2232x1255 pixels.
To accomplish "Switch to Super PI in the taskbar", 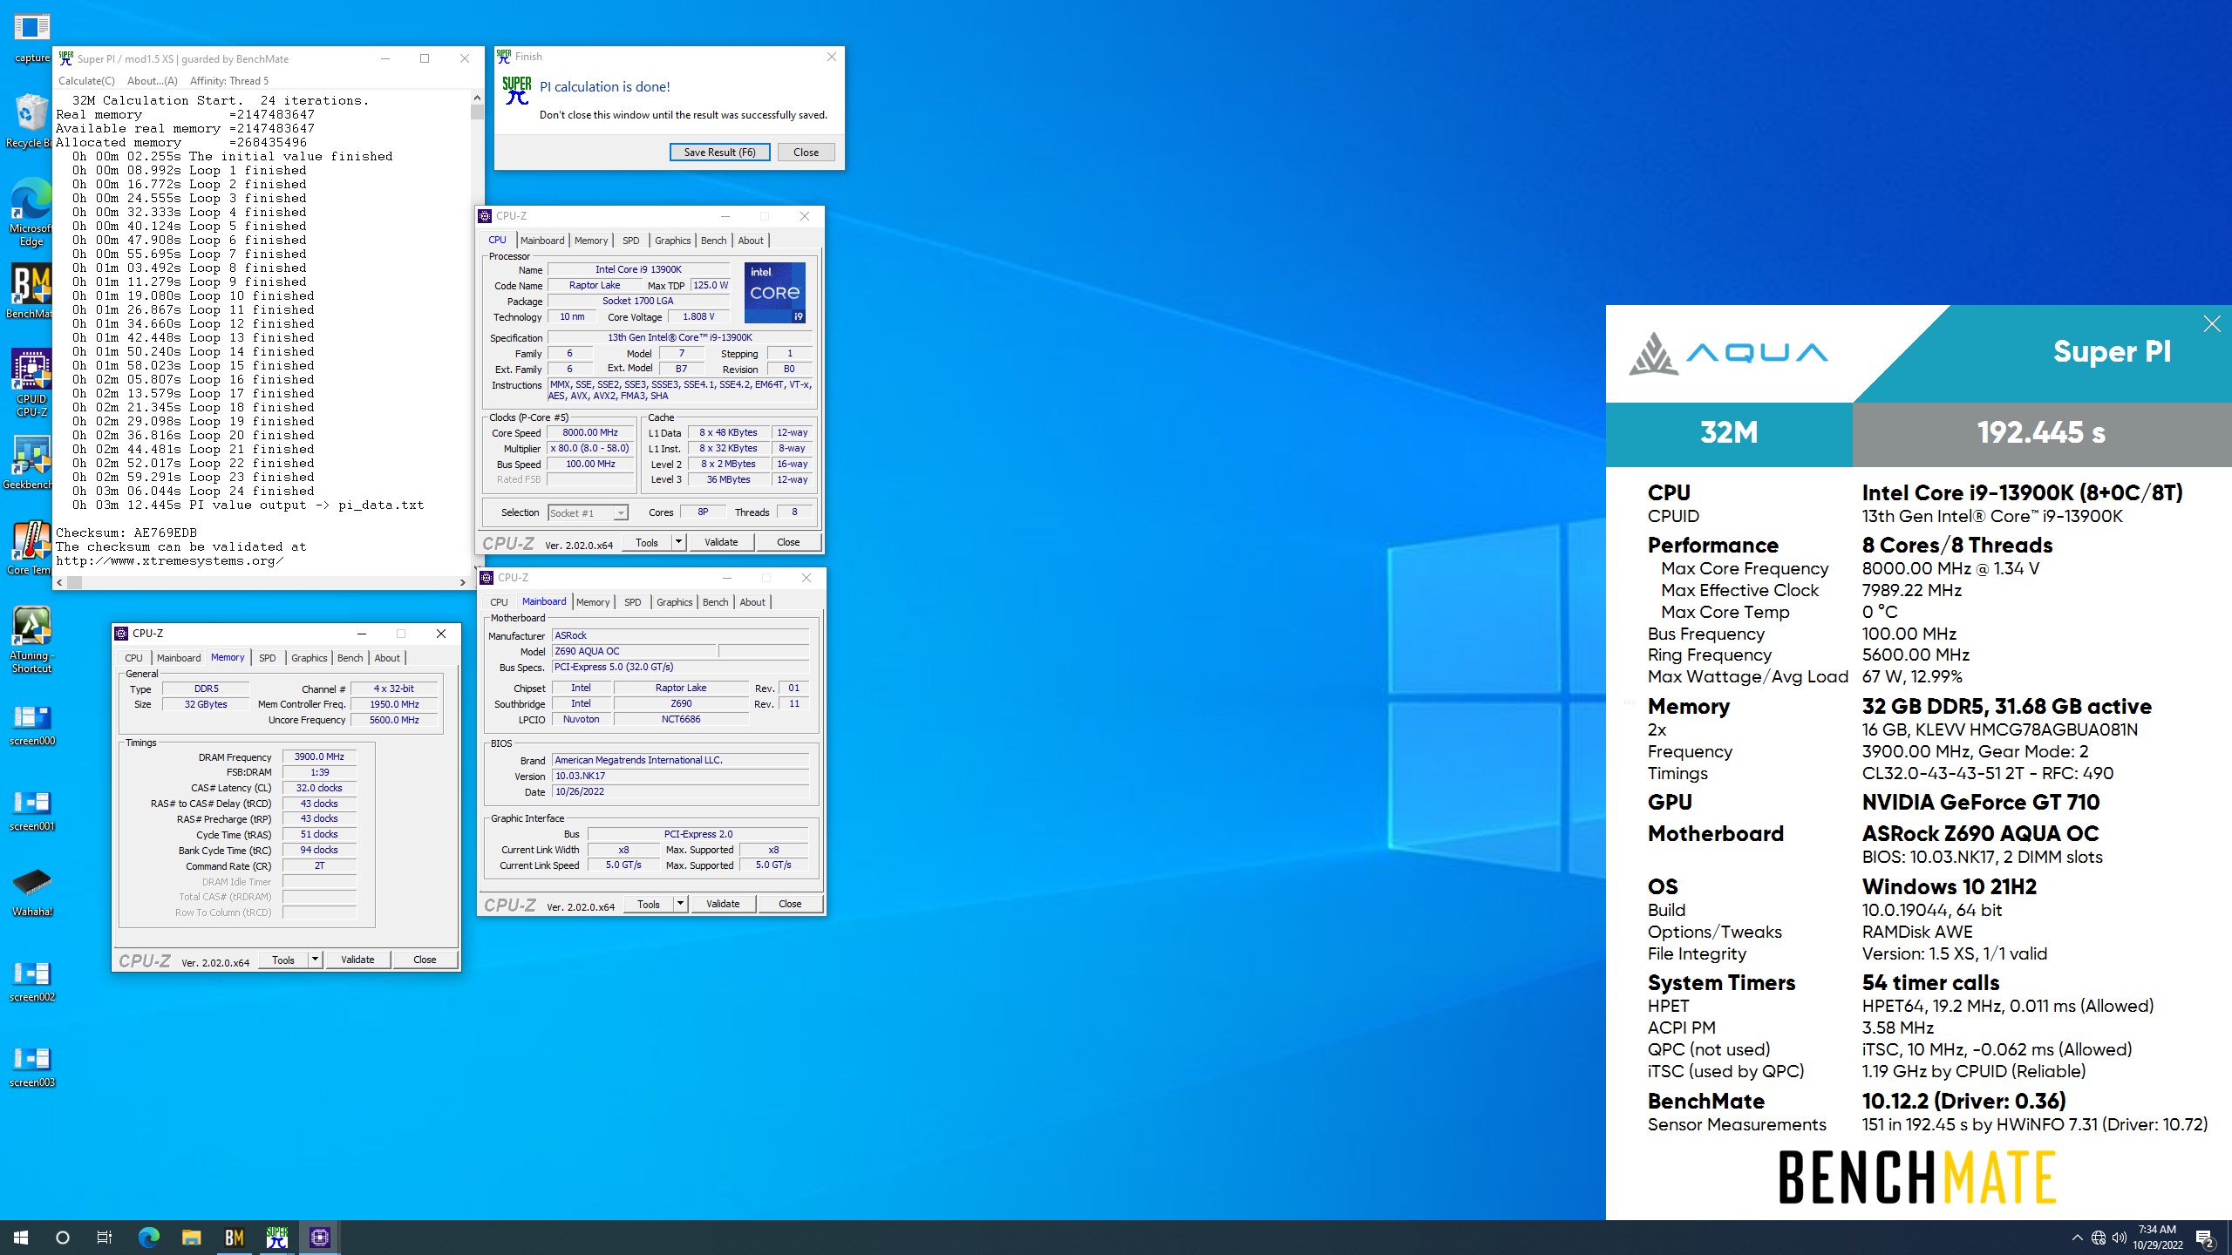I will pyautogui.click(x=277, y=1238).
